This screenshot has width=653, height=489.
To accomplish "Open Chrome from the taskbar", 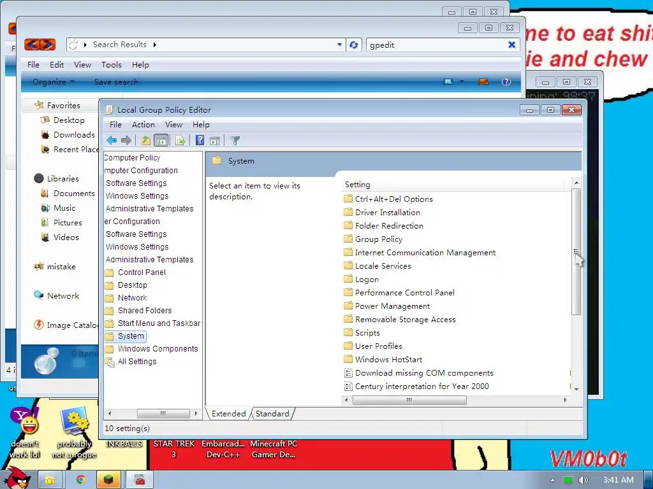I will click(80, 480).
